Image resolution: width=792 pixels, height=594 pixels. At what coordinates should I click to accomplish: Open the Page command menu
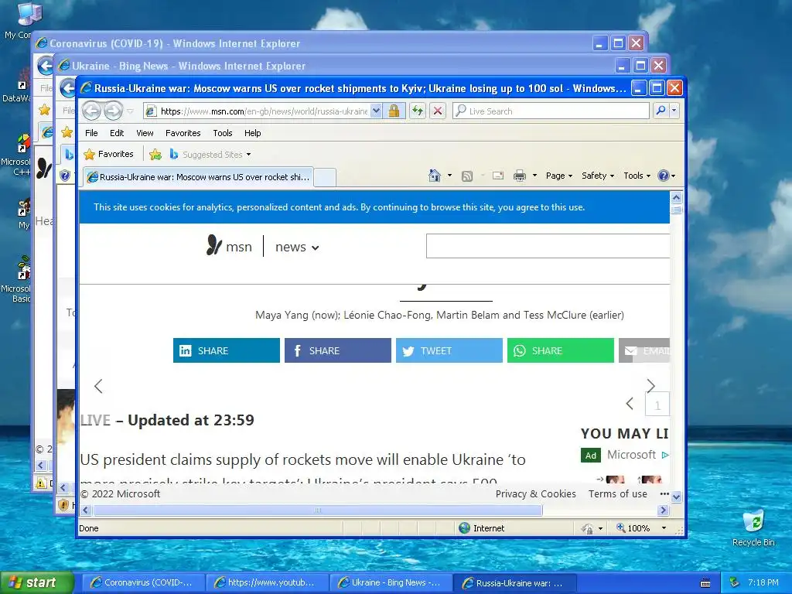(559, 176)
